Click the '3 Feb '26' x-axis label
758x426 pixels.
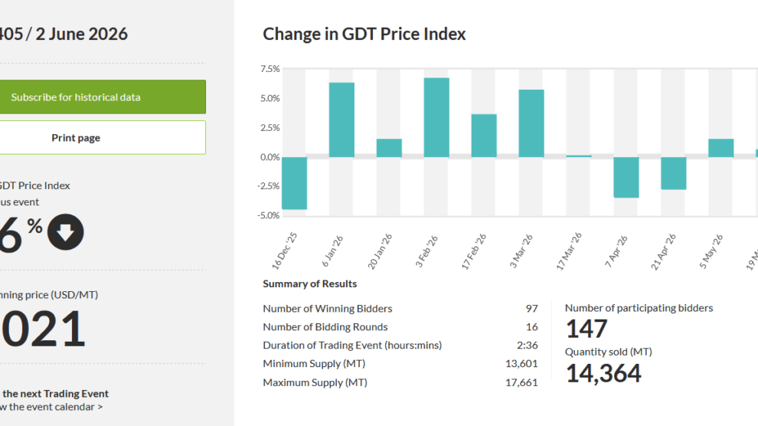(x=426, y=251)
